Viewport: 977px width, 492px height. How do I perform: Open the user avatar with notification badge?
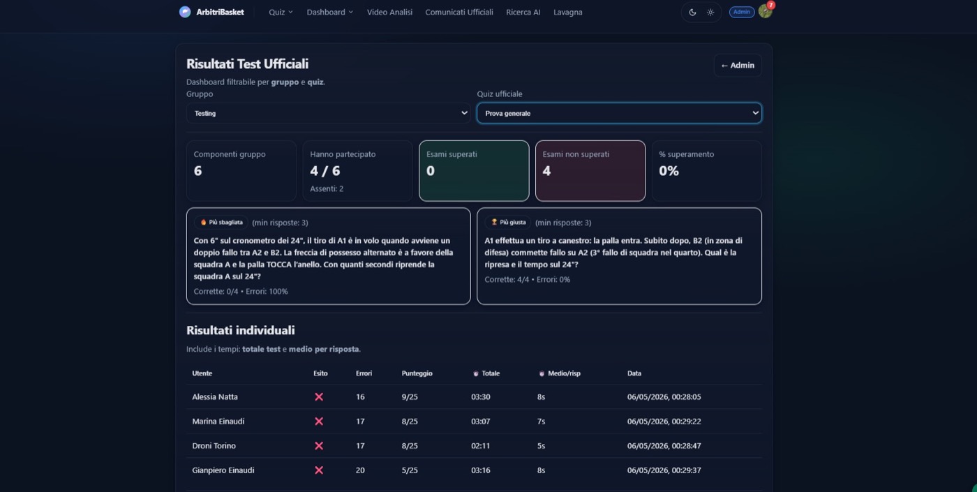point(766,11)
